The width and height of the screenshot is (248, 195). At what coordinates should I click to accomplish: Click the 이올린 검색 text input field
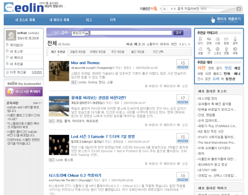tap(131, 33)
